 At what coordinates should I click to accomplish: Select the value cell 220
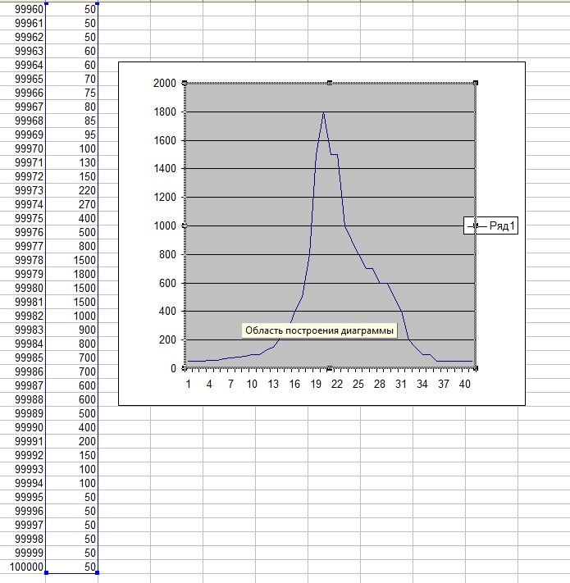pos(71,190)
